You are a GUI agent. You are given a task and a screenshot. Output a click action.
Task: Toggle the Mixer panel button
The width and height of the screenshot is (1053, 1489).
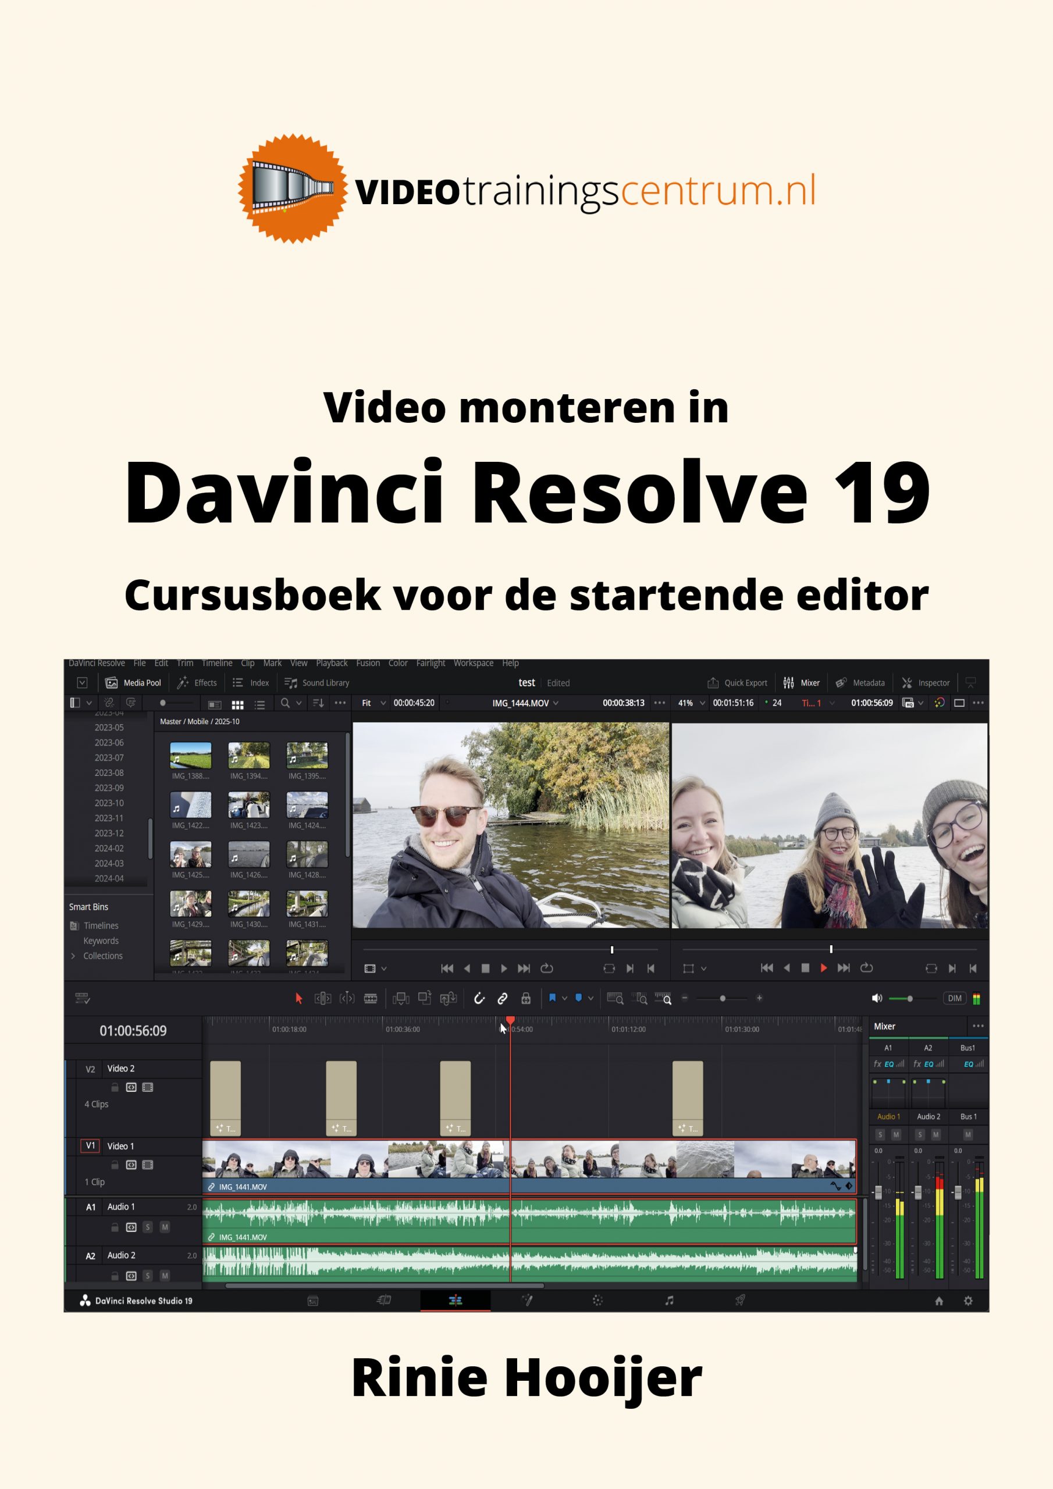(801, 683)
